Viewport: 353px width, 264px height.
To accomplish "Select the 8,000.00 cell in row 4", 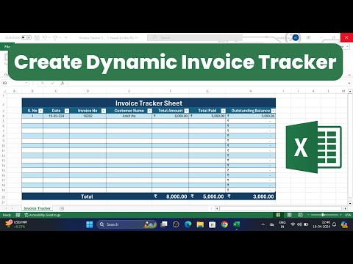I will point(171,116).
